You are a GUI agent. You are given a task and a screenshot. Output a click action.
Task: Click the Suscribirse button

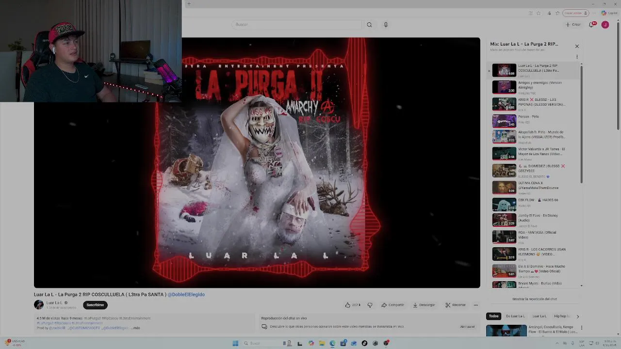point(95,305)
